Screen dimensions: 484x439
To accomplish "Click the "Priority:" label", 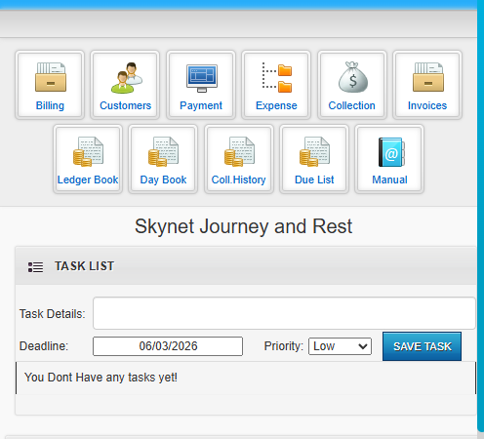I will pyautogui.click(x=284, y=346).
